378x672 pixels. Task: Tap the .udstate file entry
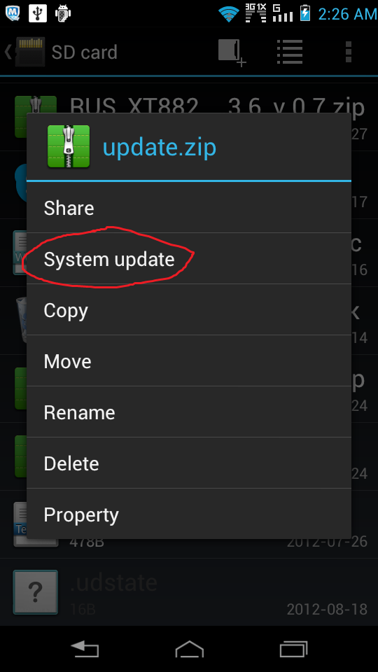tap(189, 592)
